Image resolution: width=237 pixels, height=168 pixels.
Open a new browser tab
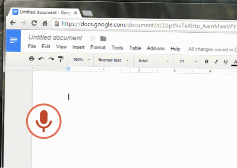pos(87,13)
